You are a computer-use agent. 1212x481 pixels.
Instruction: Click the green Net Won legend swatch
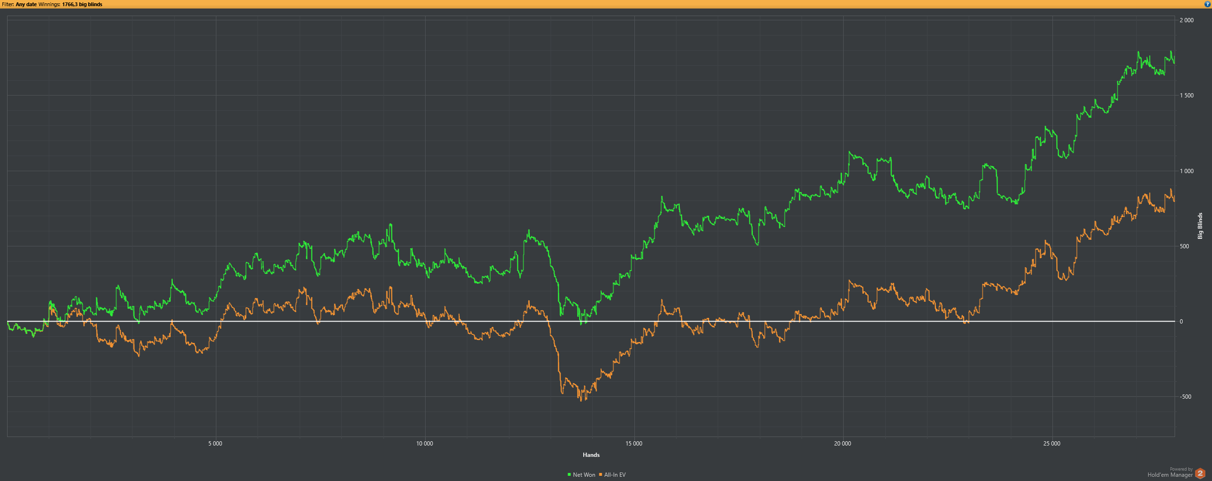pos(569,474)
